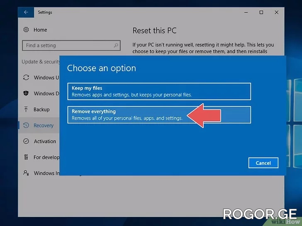This screenshot has height=226, width=302.
Task: Choose Keep my files option
Action: [x=159, y=91]
